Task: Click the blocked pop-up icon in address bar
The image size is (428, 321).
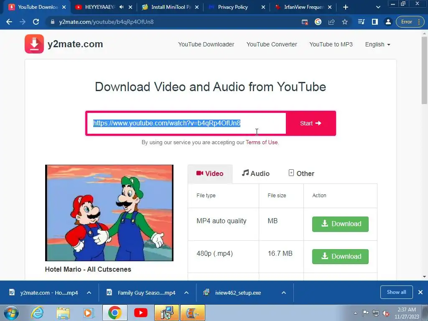Action: tap(305, 22)
